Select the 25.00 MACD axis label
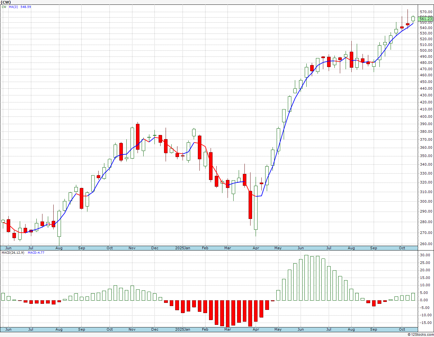 (x=425, y=263)
